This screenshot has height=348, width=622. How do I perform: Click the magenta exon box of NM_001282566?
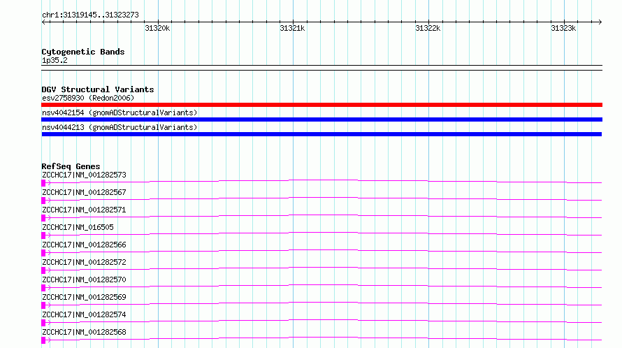point(43,253)
